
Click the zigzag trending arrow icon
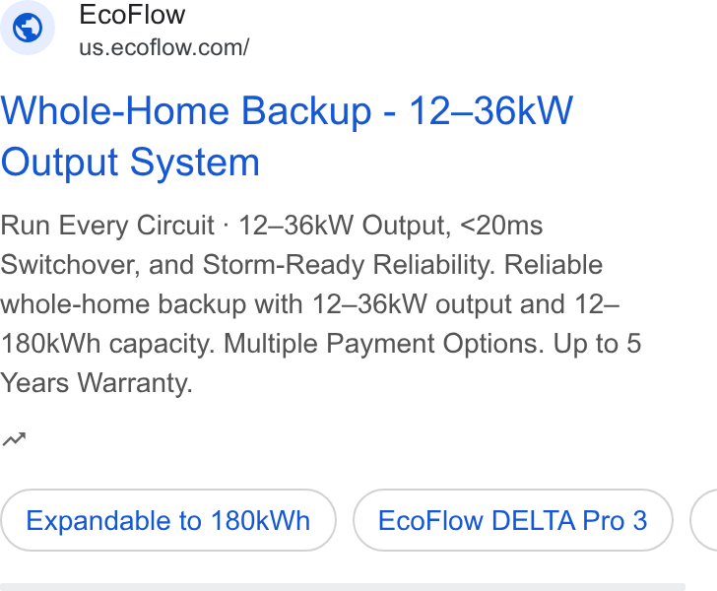(x=14, y=439)
